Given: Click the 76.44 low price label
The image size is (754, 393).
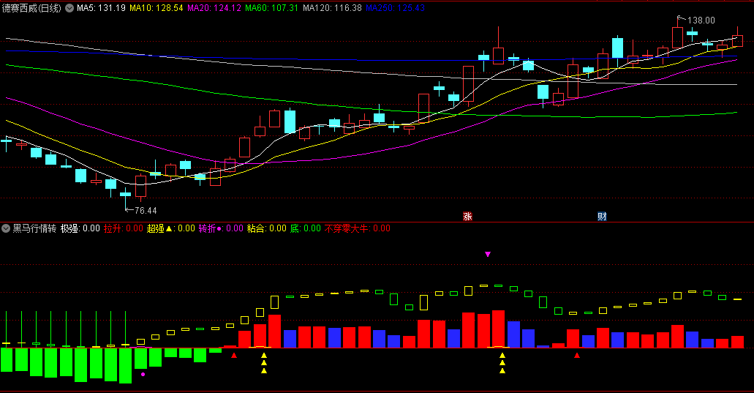Looking at the screenshot, I should [x=146, y=211].
